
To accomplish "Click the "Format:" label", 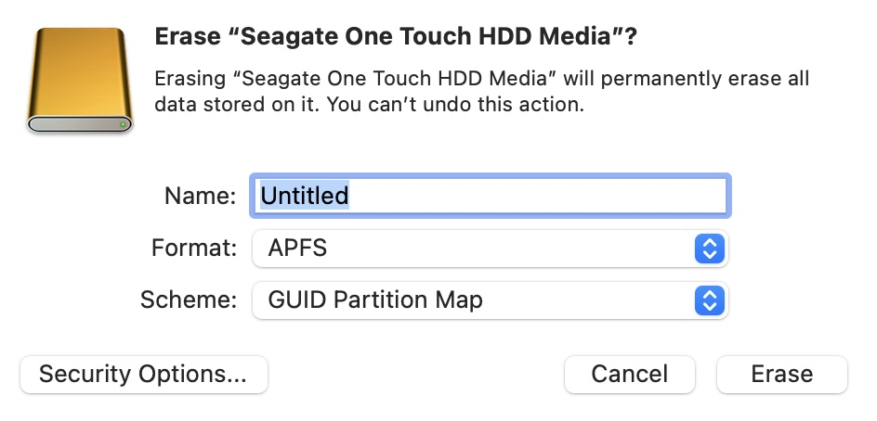I will (193, 249).
